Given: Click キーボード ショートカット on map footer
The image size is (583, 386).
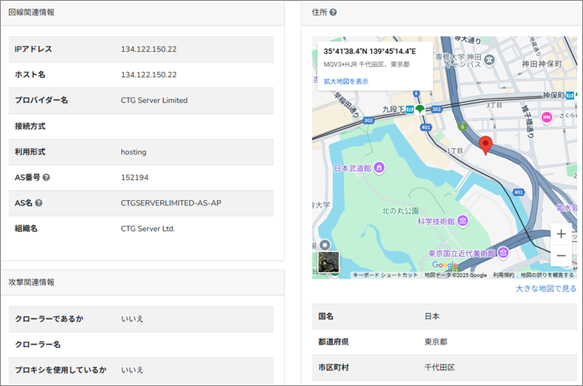Looking at the screenshot, I should [385, 275].
